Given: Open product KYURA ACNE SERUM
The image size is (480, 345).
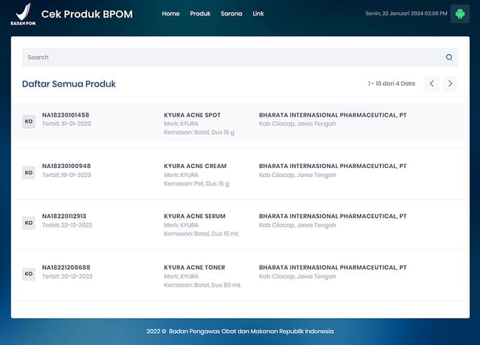Looking at the screenshot, I should (x=194, y=216).
